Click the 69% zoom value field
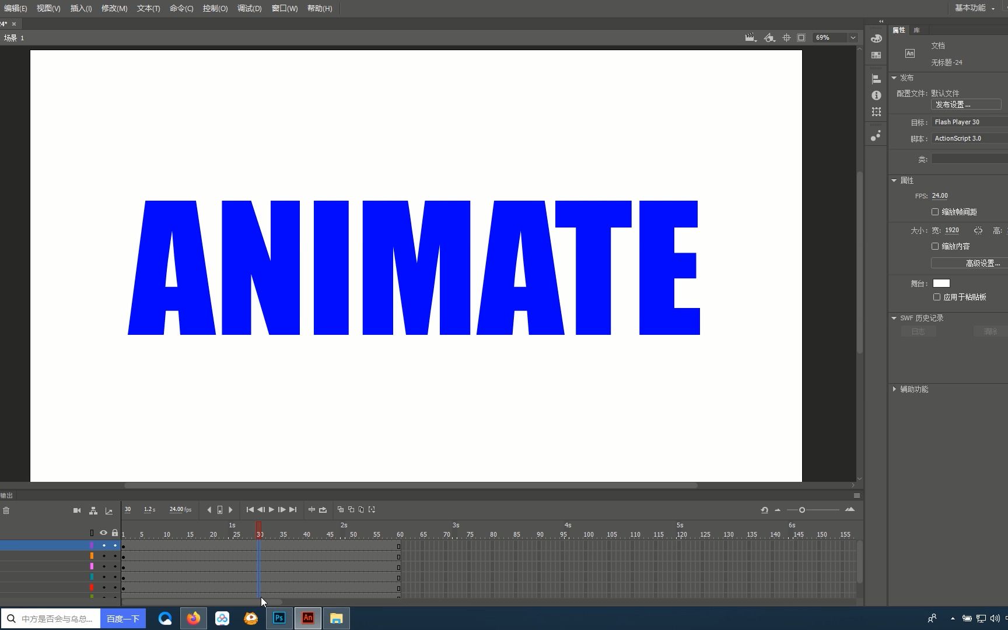 (x=830, y=37)
